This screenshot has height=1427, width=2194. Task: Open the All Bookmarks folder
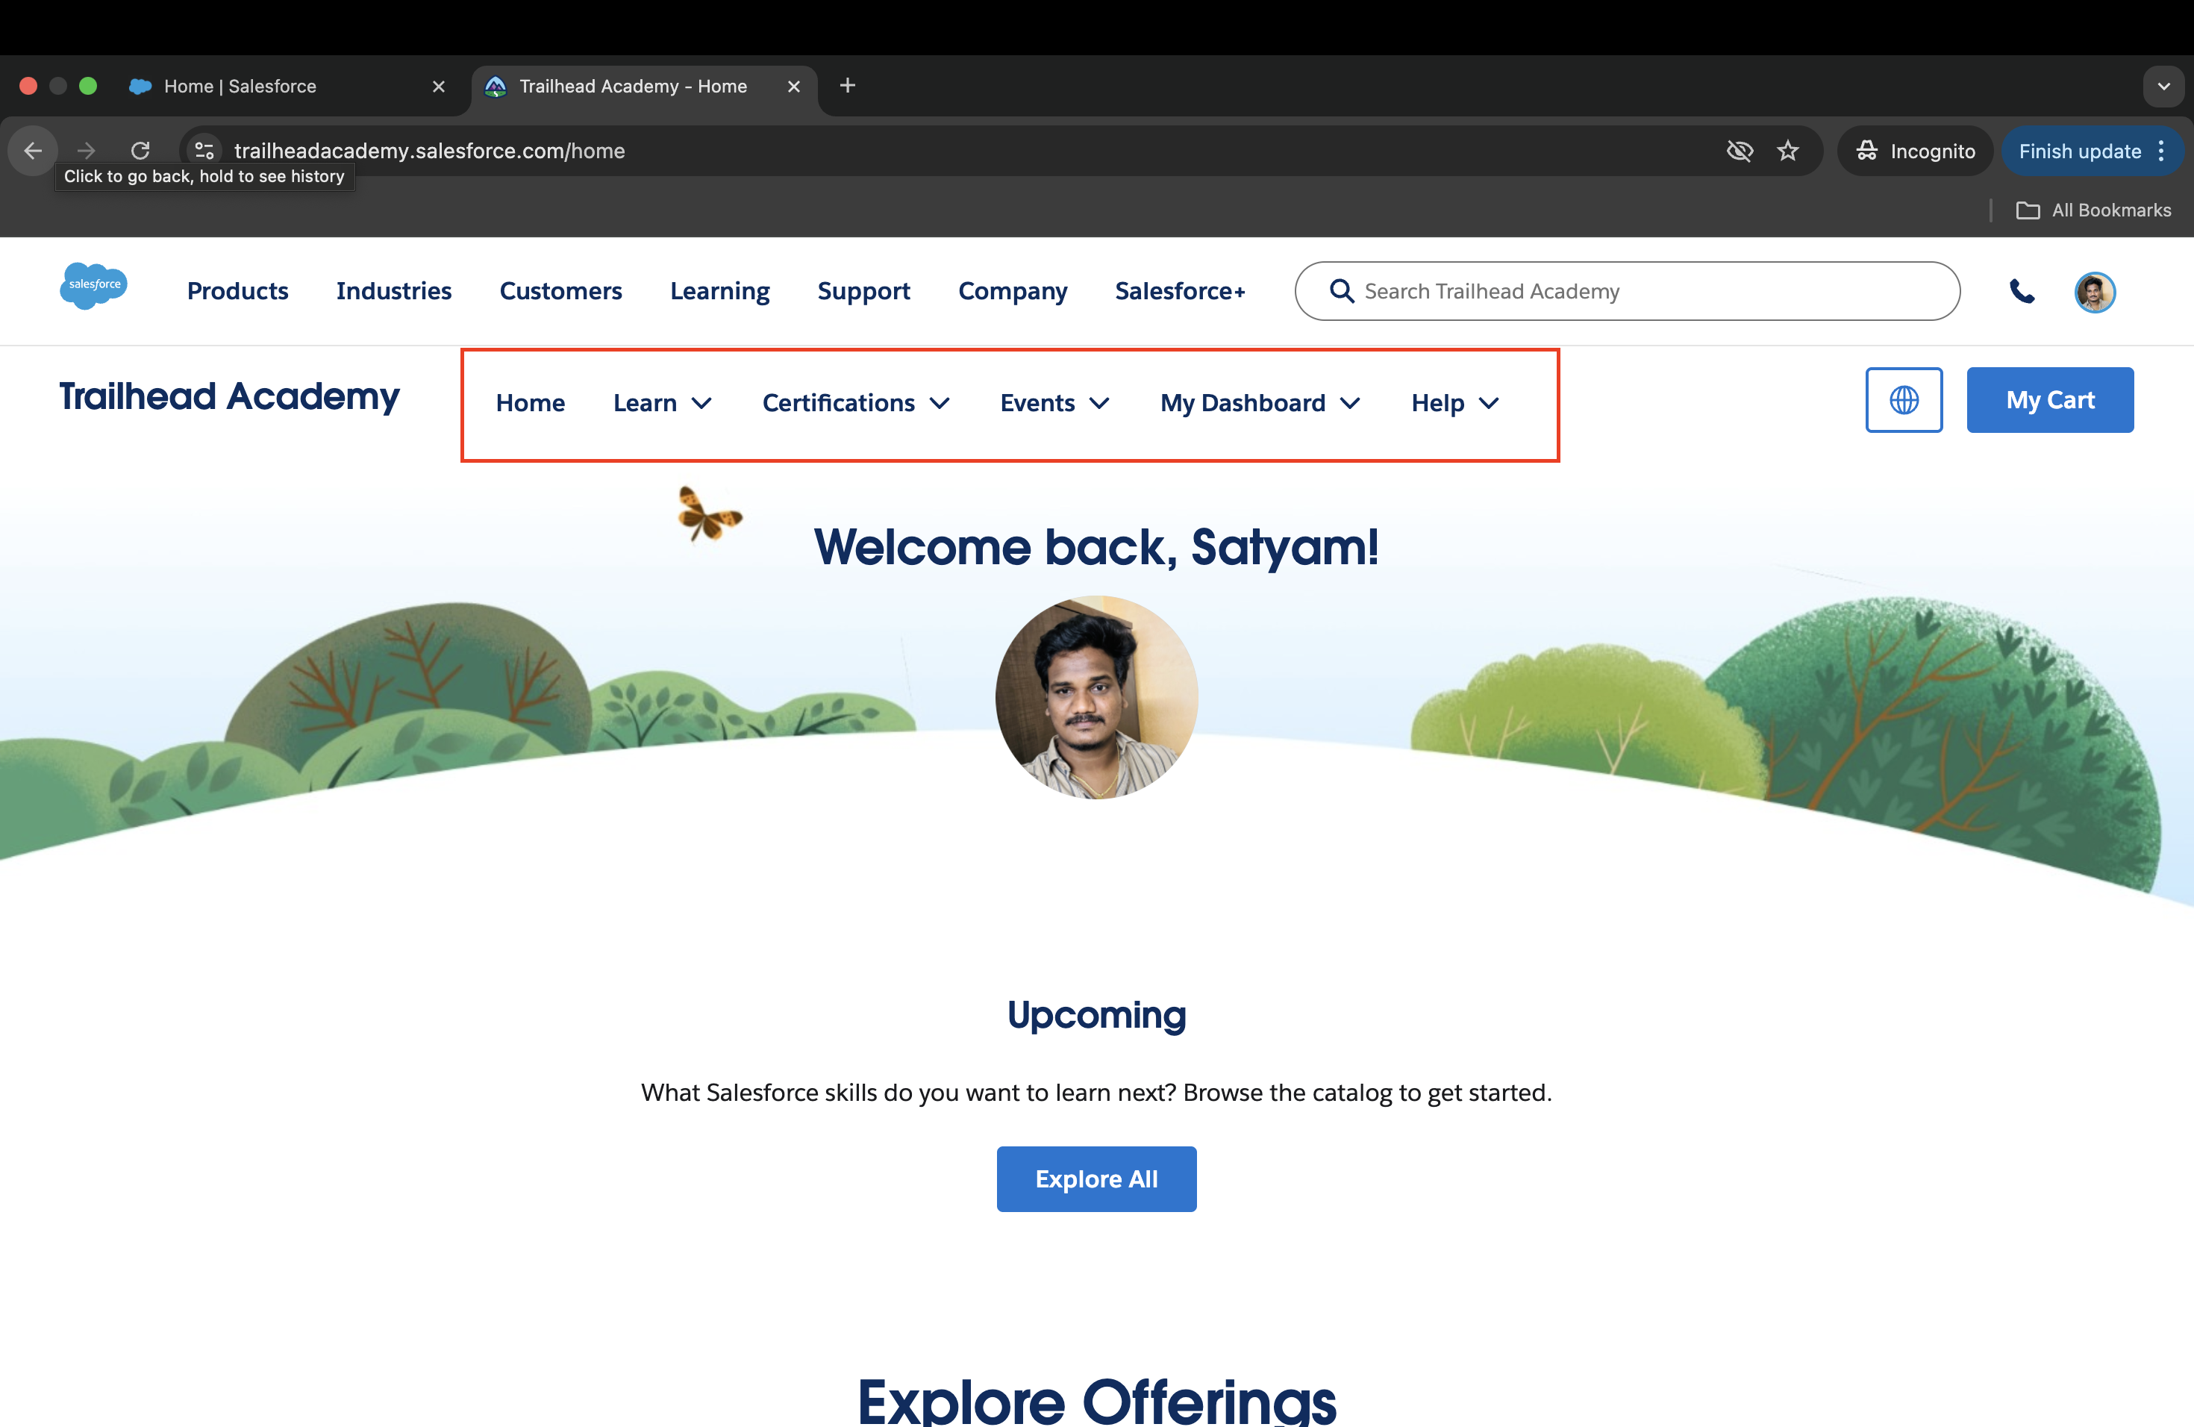tap(2093, 210)
